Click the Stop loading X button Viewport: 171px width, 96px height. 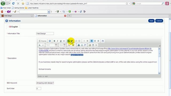coord(18,3)
